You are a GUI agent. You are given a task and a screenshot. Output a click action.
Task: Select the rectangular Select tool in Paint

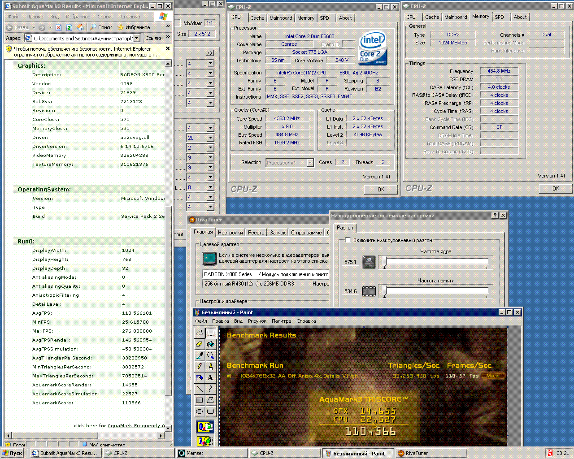pyautogui.click(x=210, y=333)
